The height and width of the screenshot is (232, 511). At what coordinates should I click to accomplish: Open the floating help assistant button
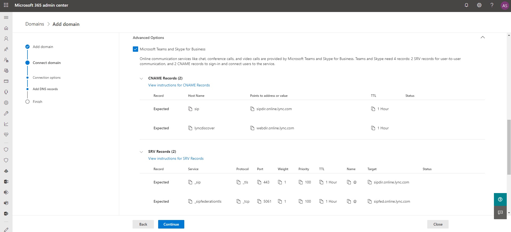pyautogui.click(x=500, y=199)
